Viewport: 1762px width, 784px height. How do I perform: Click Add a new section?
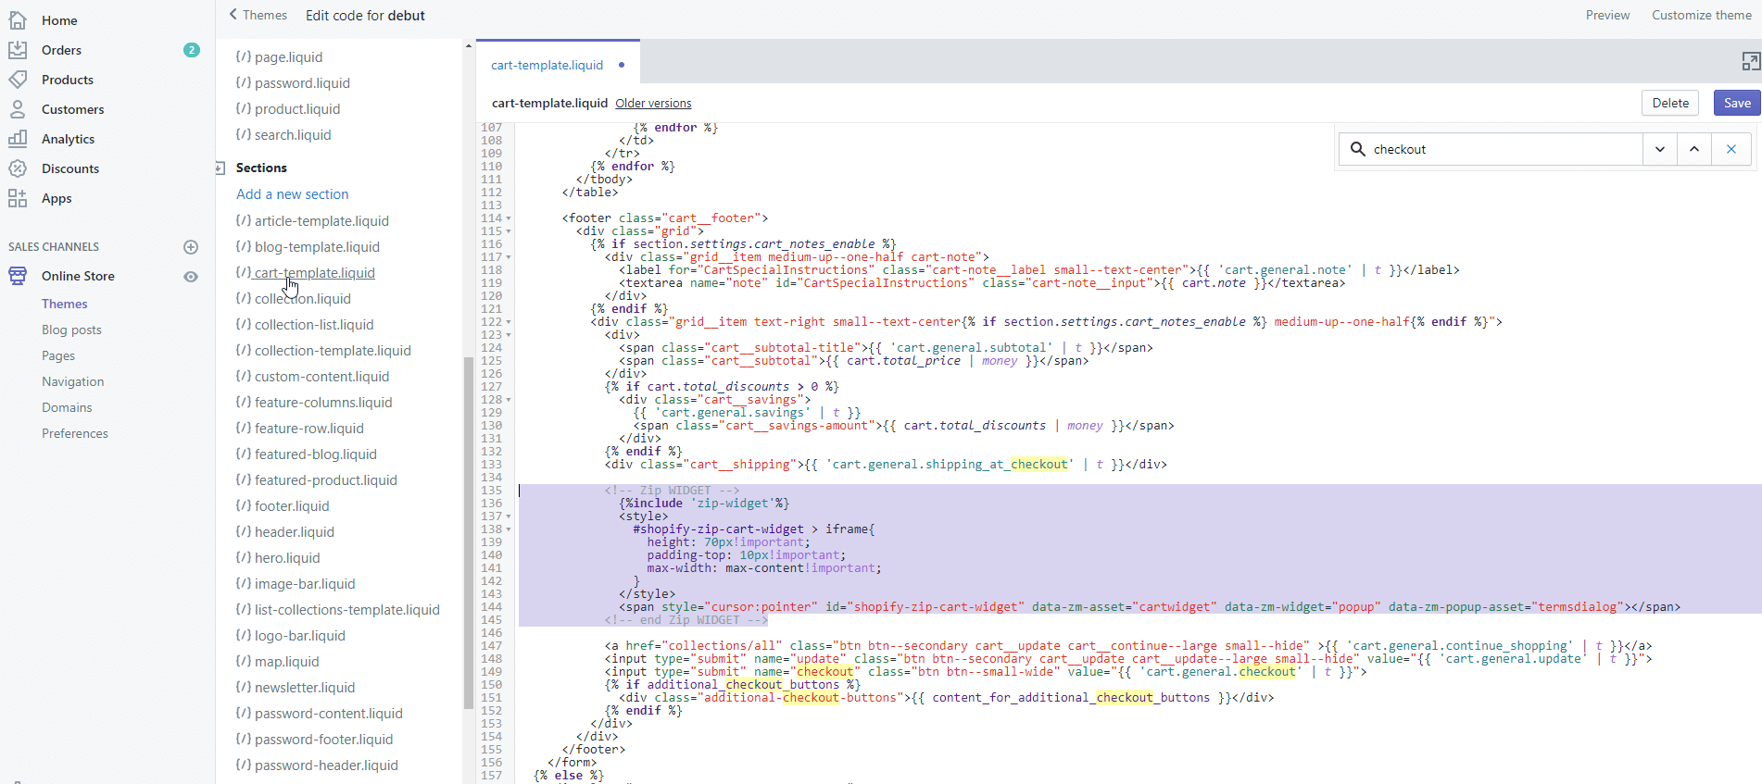point(293,194)
